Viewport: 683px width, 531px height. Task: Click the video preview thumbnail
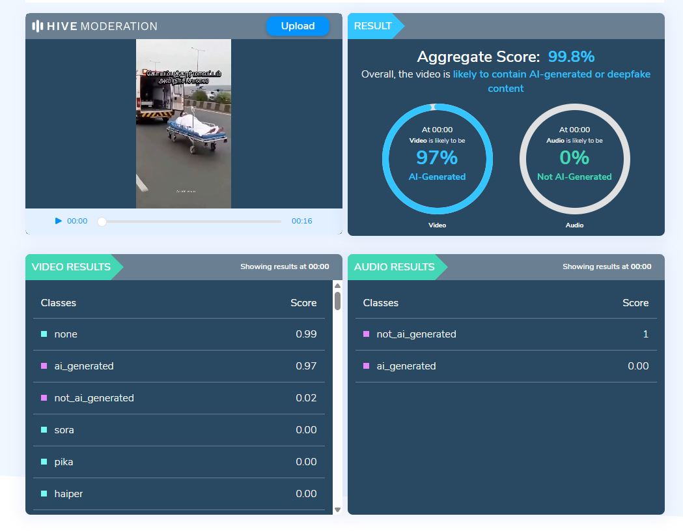click(x=184, y=124)
